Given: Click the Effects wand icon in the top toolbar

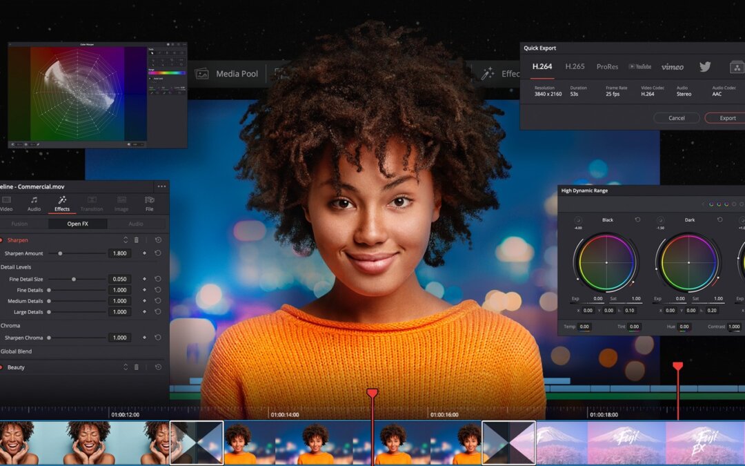Looking at the screenshot, I should [488, 73].
